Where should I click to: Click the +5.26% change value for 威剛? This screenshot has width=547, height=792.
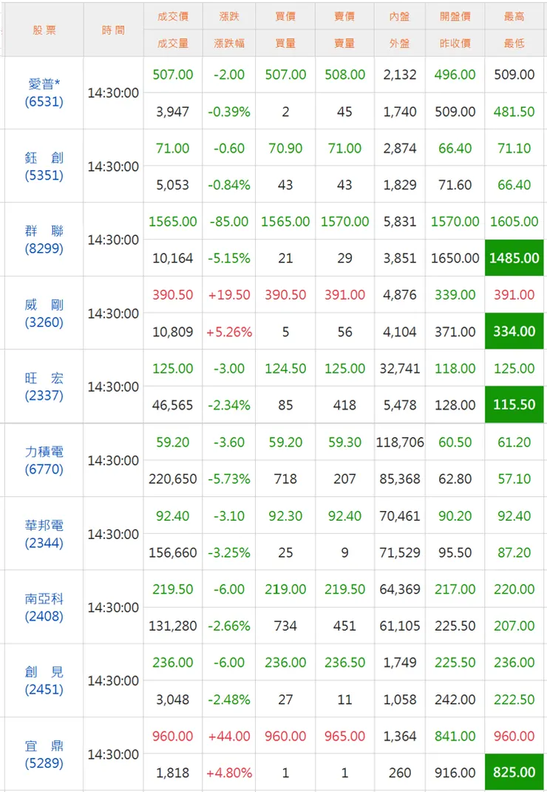coord(229,332)
